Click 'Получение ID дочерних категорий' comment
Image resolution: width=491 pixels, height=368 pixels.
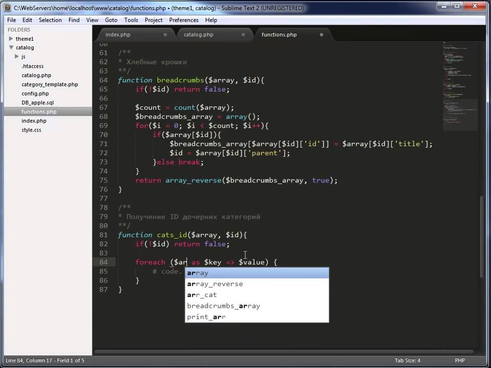(x=193, y=217)
